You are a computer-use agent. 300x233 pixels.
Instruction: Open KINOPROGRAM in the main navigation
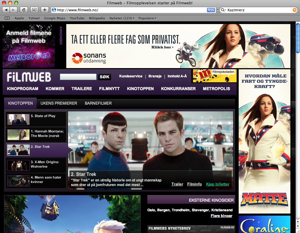[23, 89]
